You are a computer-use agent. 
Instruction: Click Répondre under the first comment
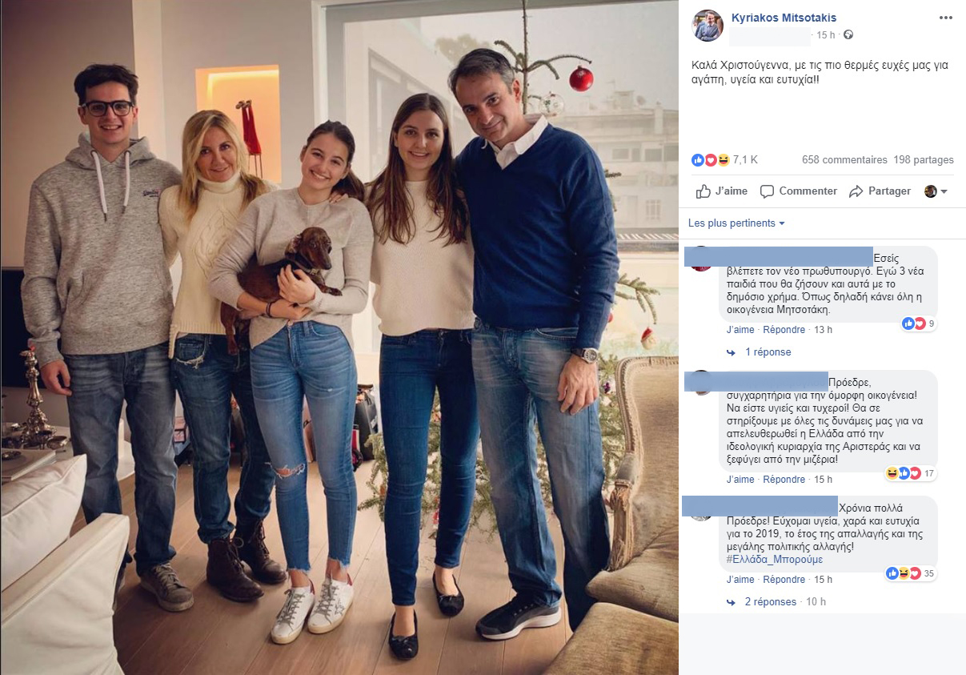click(x=784, y=330)
